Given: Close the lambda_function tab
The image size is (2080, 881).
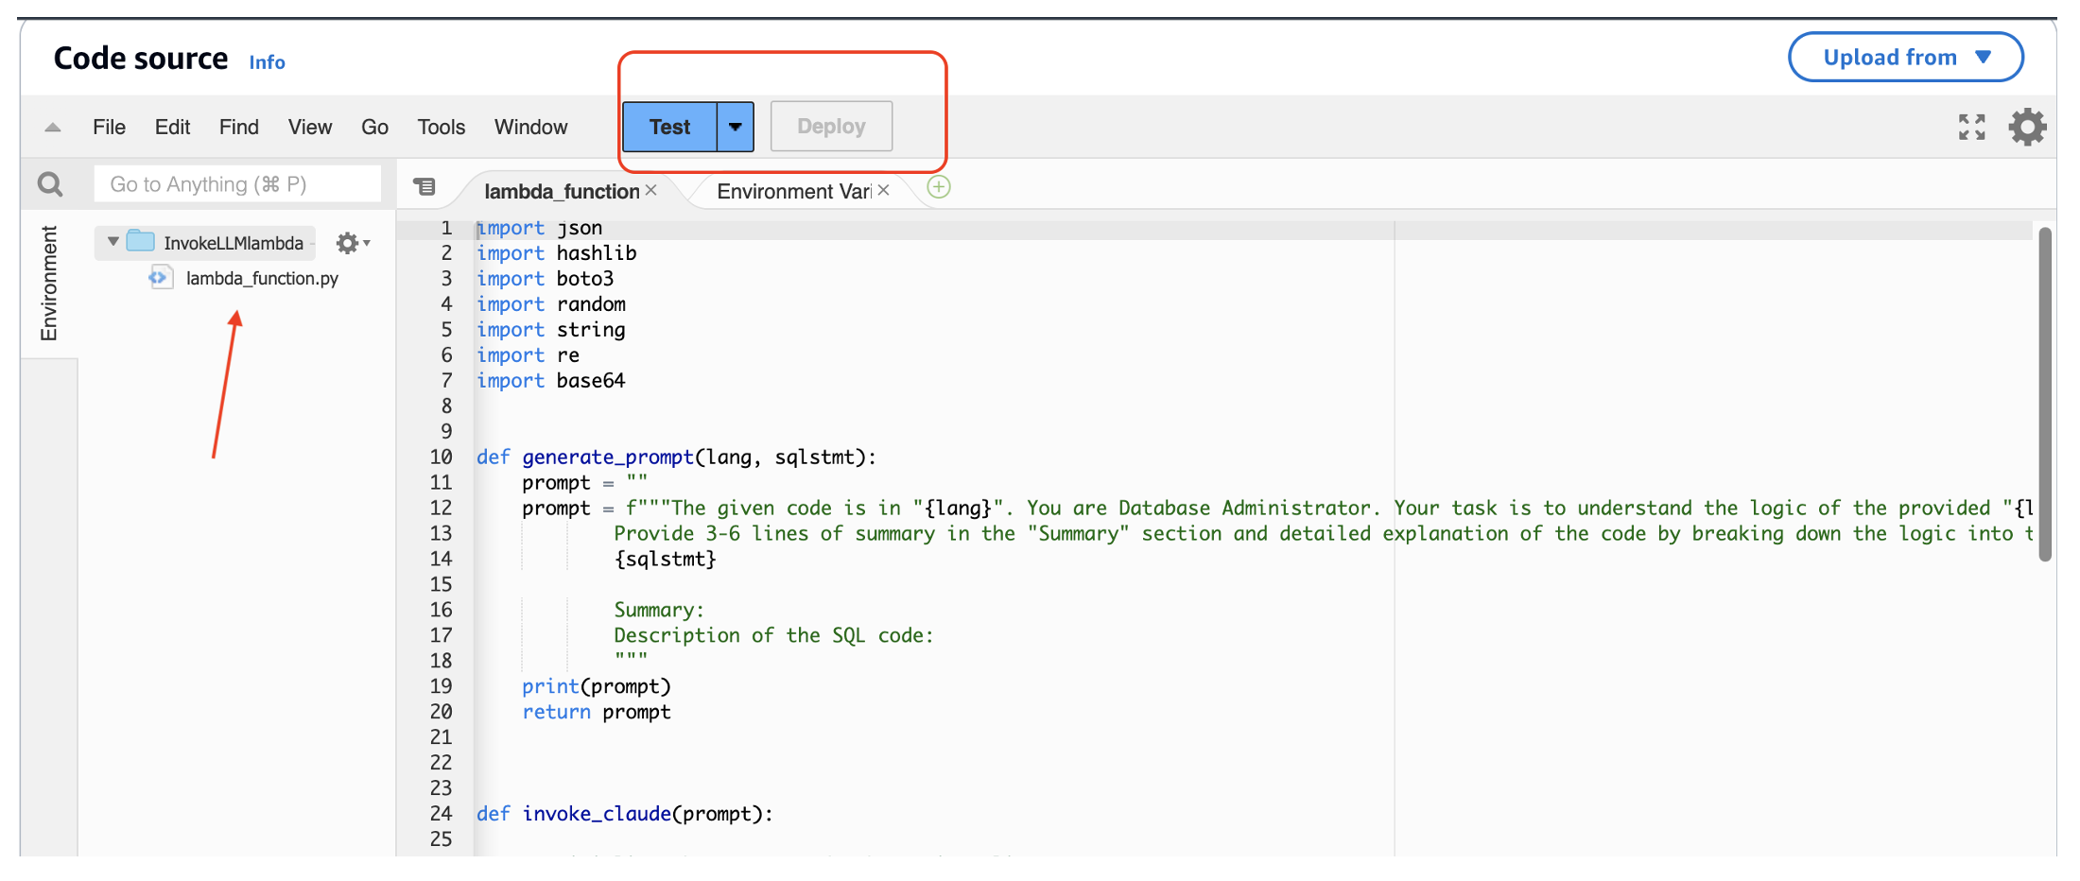Looking at the screenshot, I should tap(650, 190).
